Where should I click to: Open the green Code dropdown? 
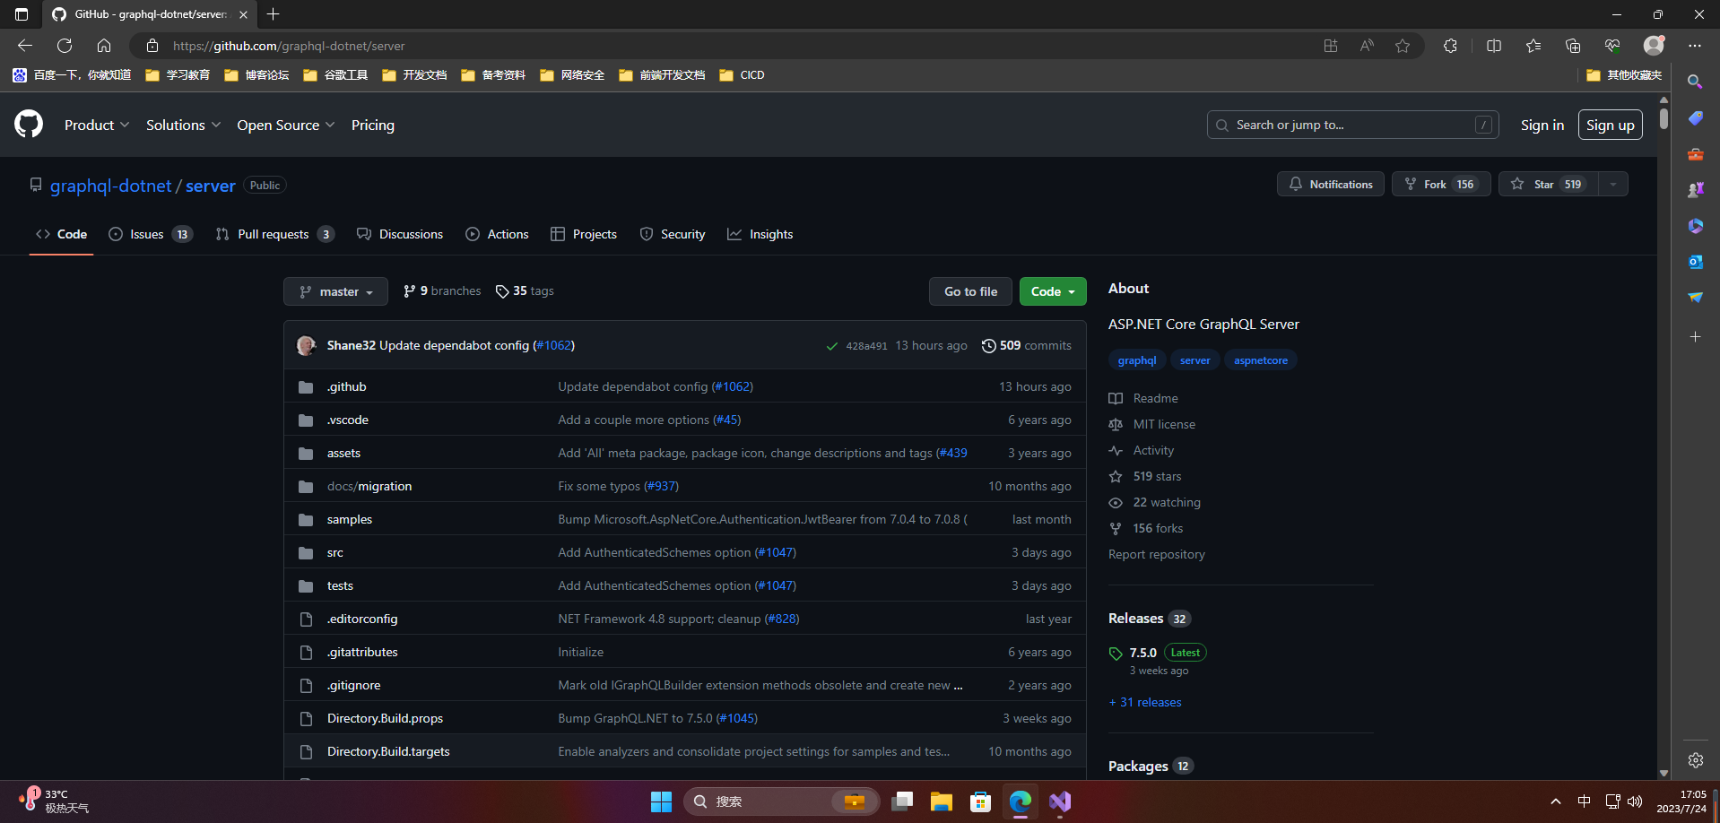pos(1053,291)
